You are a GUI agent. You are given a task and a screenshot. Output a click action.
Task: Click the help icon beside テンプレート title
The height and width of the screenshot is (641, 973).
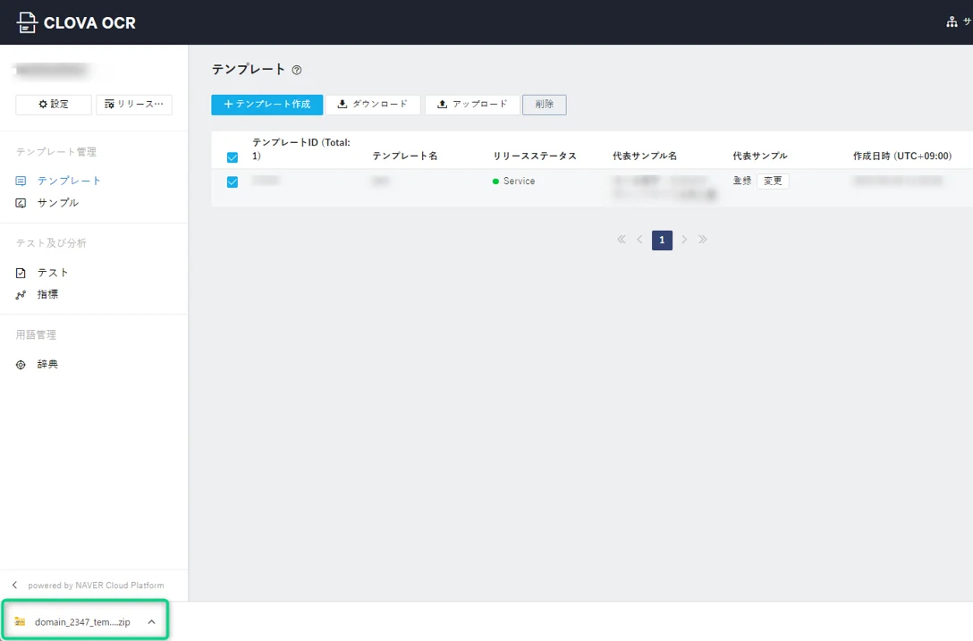[x=297, y=70]
